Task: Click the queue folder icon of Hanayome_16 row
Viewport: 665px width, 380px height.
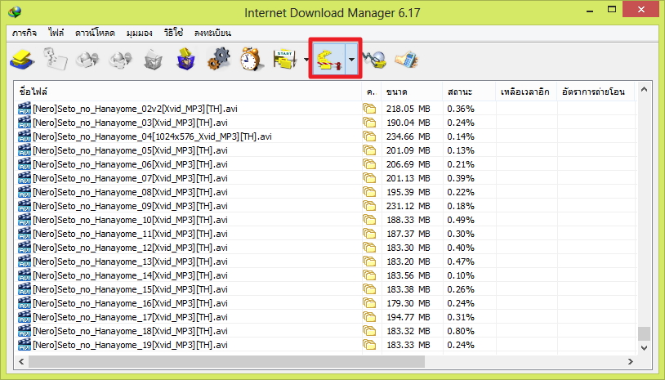Action: tap(369, 303)
